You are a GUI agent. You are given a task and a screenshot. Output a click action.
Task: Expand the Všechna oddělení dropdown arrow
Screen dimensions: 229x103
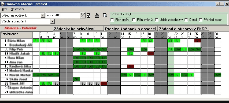coord(43,15)
